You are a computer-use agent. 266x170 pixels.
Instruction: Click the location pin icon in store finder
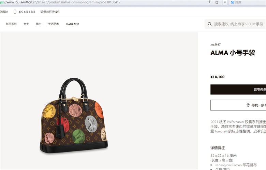point(248,105)
